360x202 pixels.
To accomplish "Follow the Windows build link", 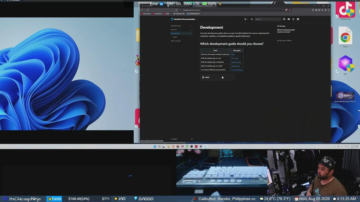I will point(236,62).
